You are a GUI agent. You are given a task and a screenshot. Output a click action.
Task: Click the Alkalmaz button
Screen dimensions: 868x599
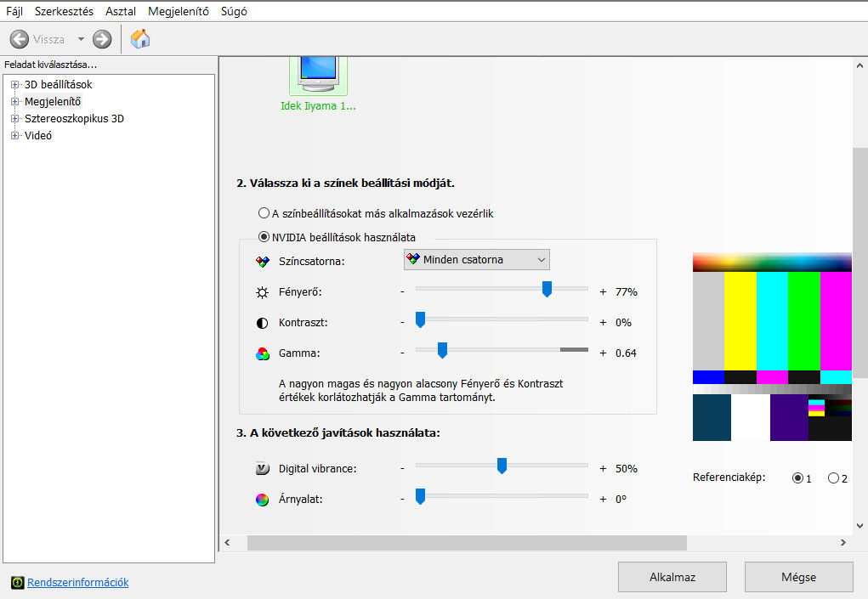coord(672,577)
